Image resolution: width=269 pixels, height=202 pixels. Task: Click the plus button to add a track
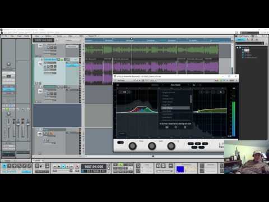tap(57, 40)
